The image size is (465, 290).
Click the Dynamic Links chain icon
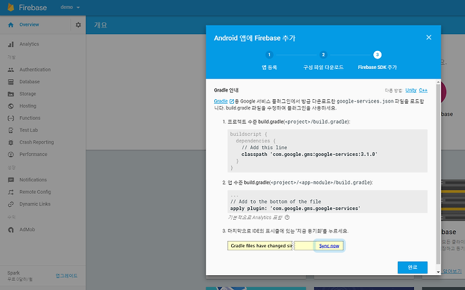pyautogui.click(x=11, y=204)
